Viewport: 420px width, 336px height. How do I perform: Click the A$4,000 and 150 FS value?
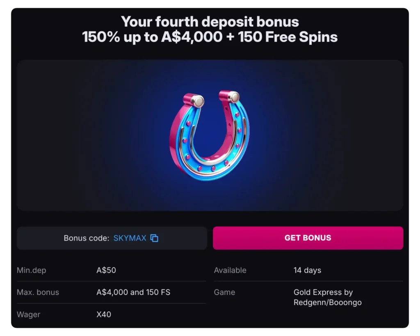pyautogui.click(x=132, y=292)
